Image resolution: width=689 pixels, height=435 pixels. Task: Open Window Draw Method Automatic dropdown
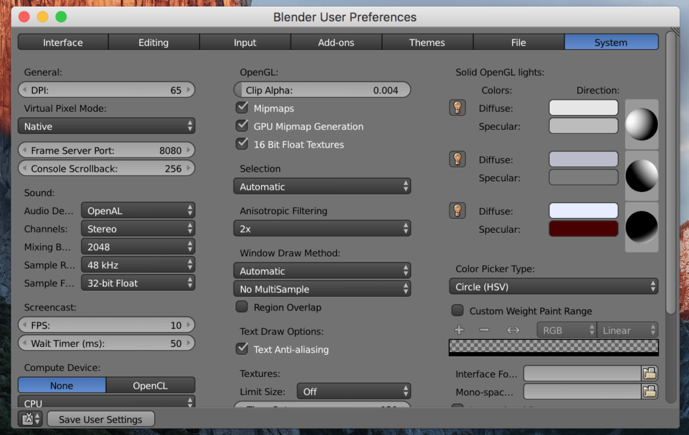coord(322,271)
